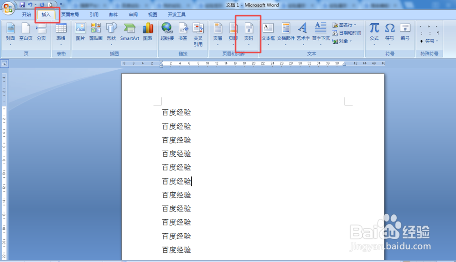This screenshot has height=262, width=456.
Task: Open the 剪贴画 clip art pane
Action: tap(96, 31)
